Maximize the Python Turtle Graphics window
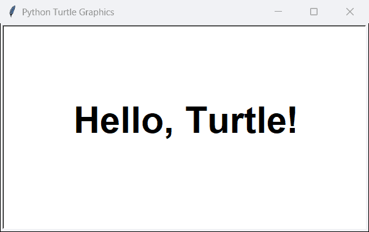Screen dimensions: 369x232 point(314,12)
